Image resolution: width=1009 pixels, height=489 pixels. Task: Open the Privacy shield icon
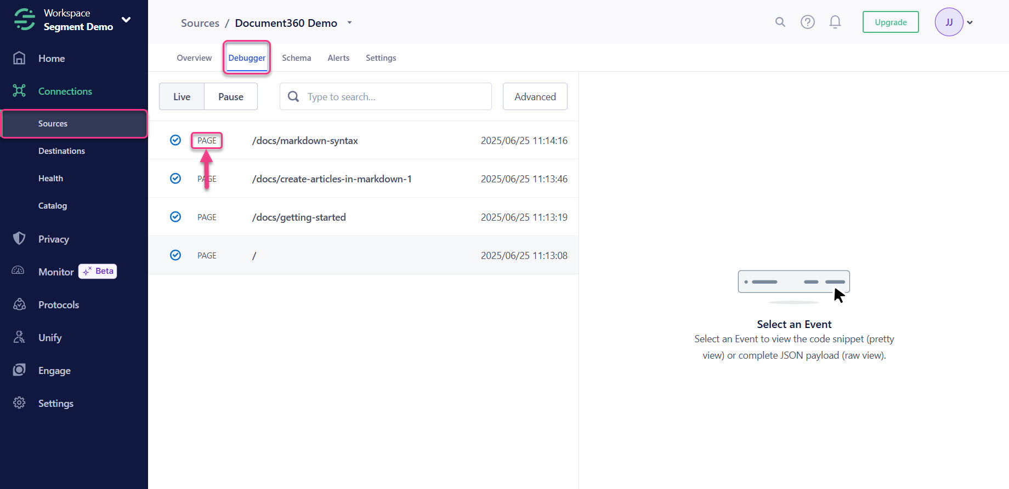click(19, 238)
